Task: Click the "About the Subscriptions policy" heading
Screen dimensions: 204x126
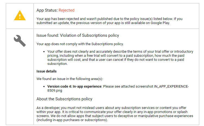Action: click(64, 99)
